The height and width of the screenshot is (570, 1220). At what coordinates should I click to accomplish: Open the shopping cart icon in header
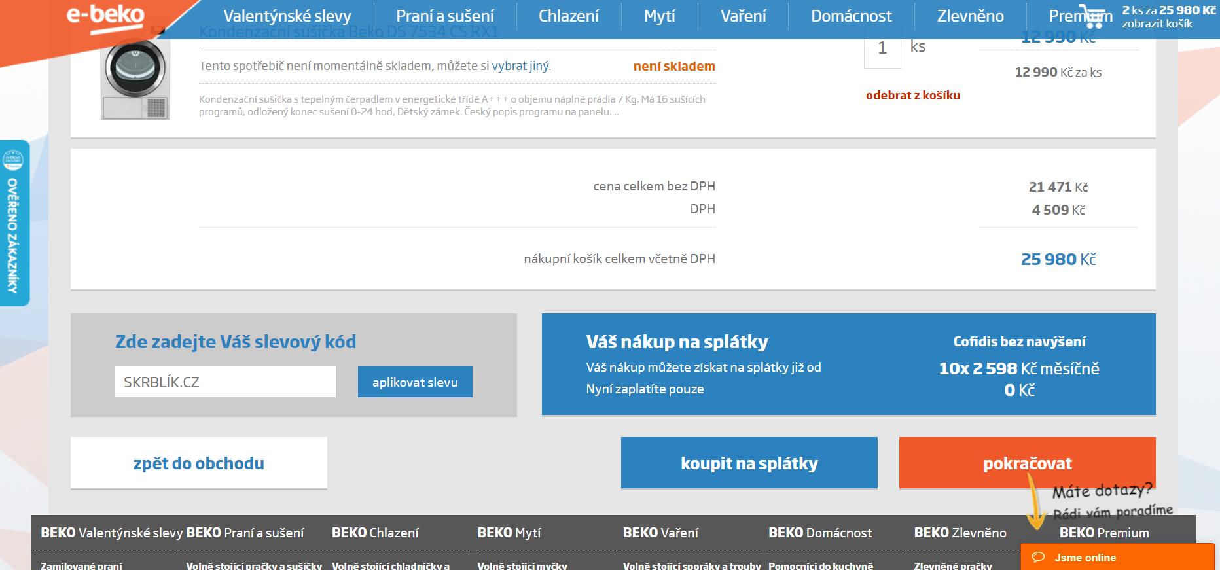(x=1092, y=16)
